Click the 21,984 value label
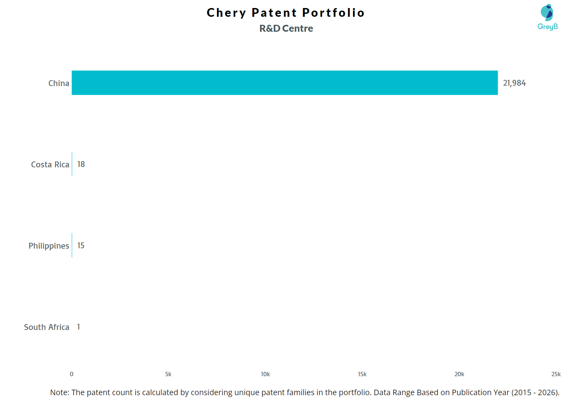The image size is (566, 401). click(514, 83)
